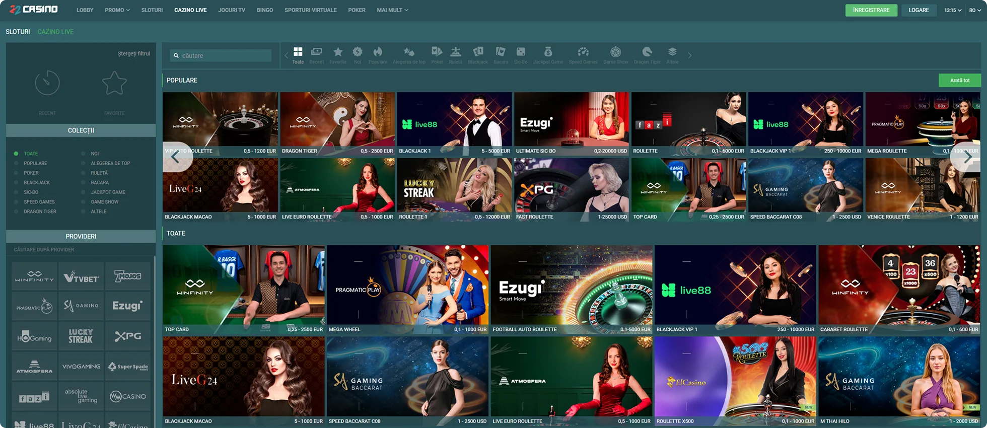Slide popular games carousel to the left

[x=177, y=157]
